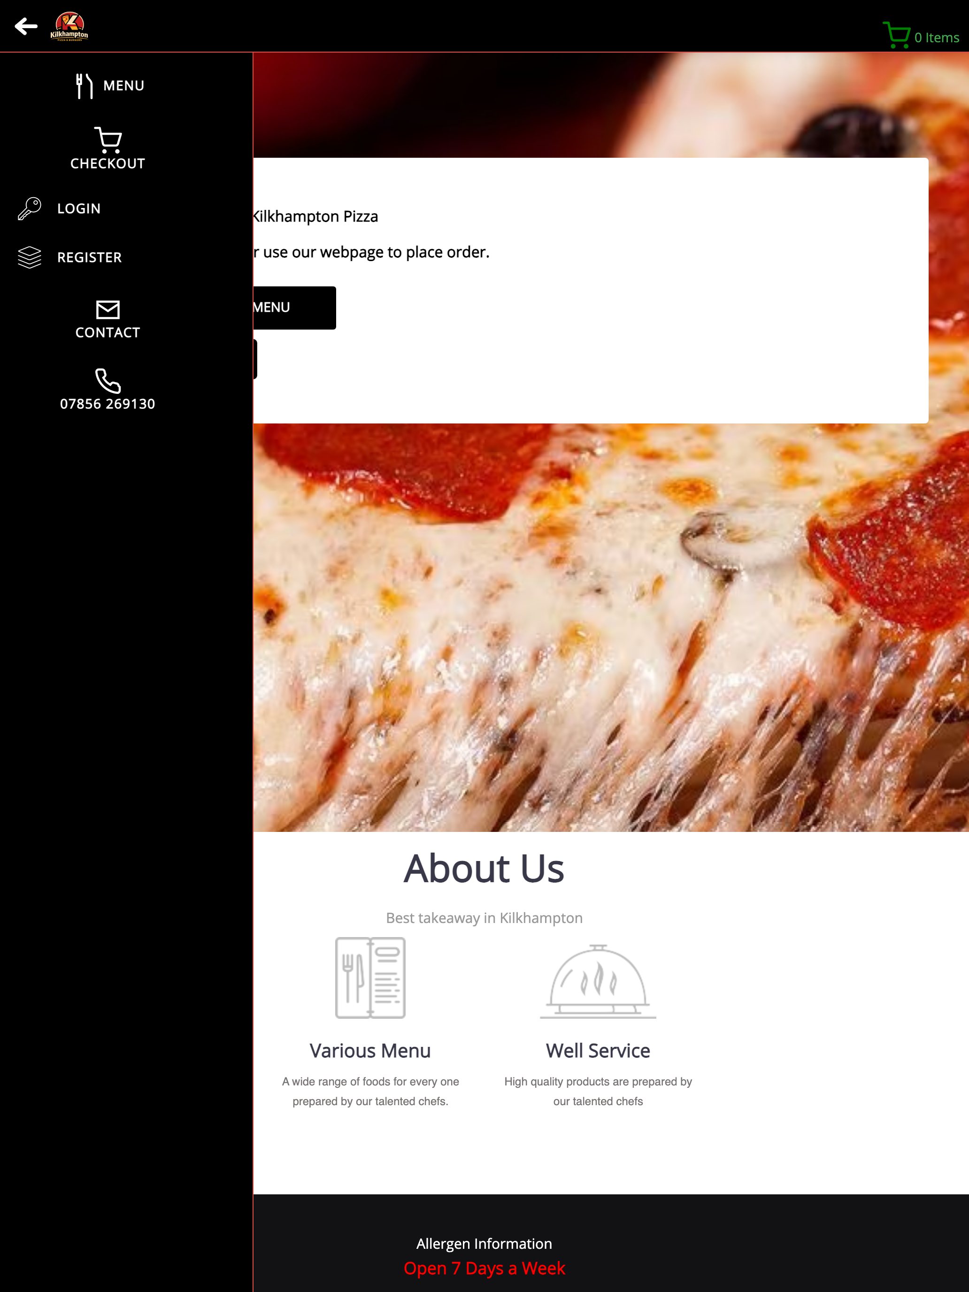Click the key icon beside LOGIN
Image resolution: width=969 pixels, height=1292 pixels.
coord(29,208)
